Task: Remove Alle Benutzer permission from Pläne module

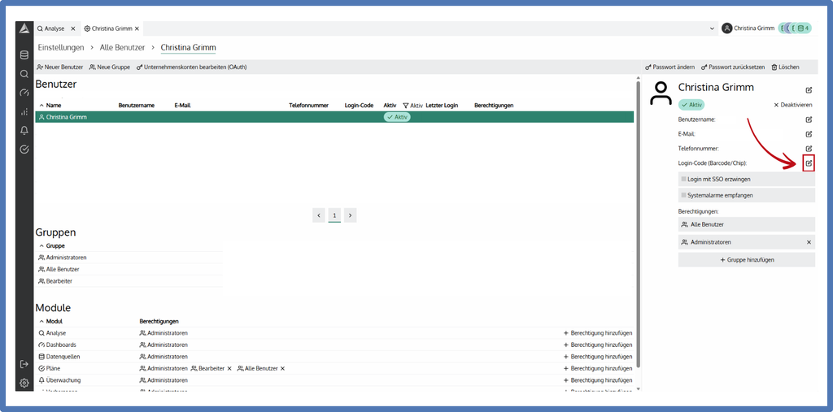Action: tap(282, 368)
